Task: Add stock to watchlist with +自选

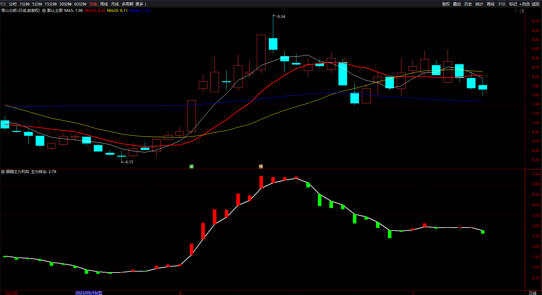Action: click(x=525, y=4)
